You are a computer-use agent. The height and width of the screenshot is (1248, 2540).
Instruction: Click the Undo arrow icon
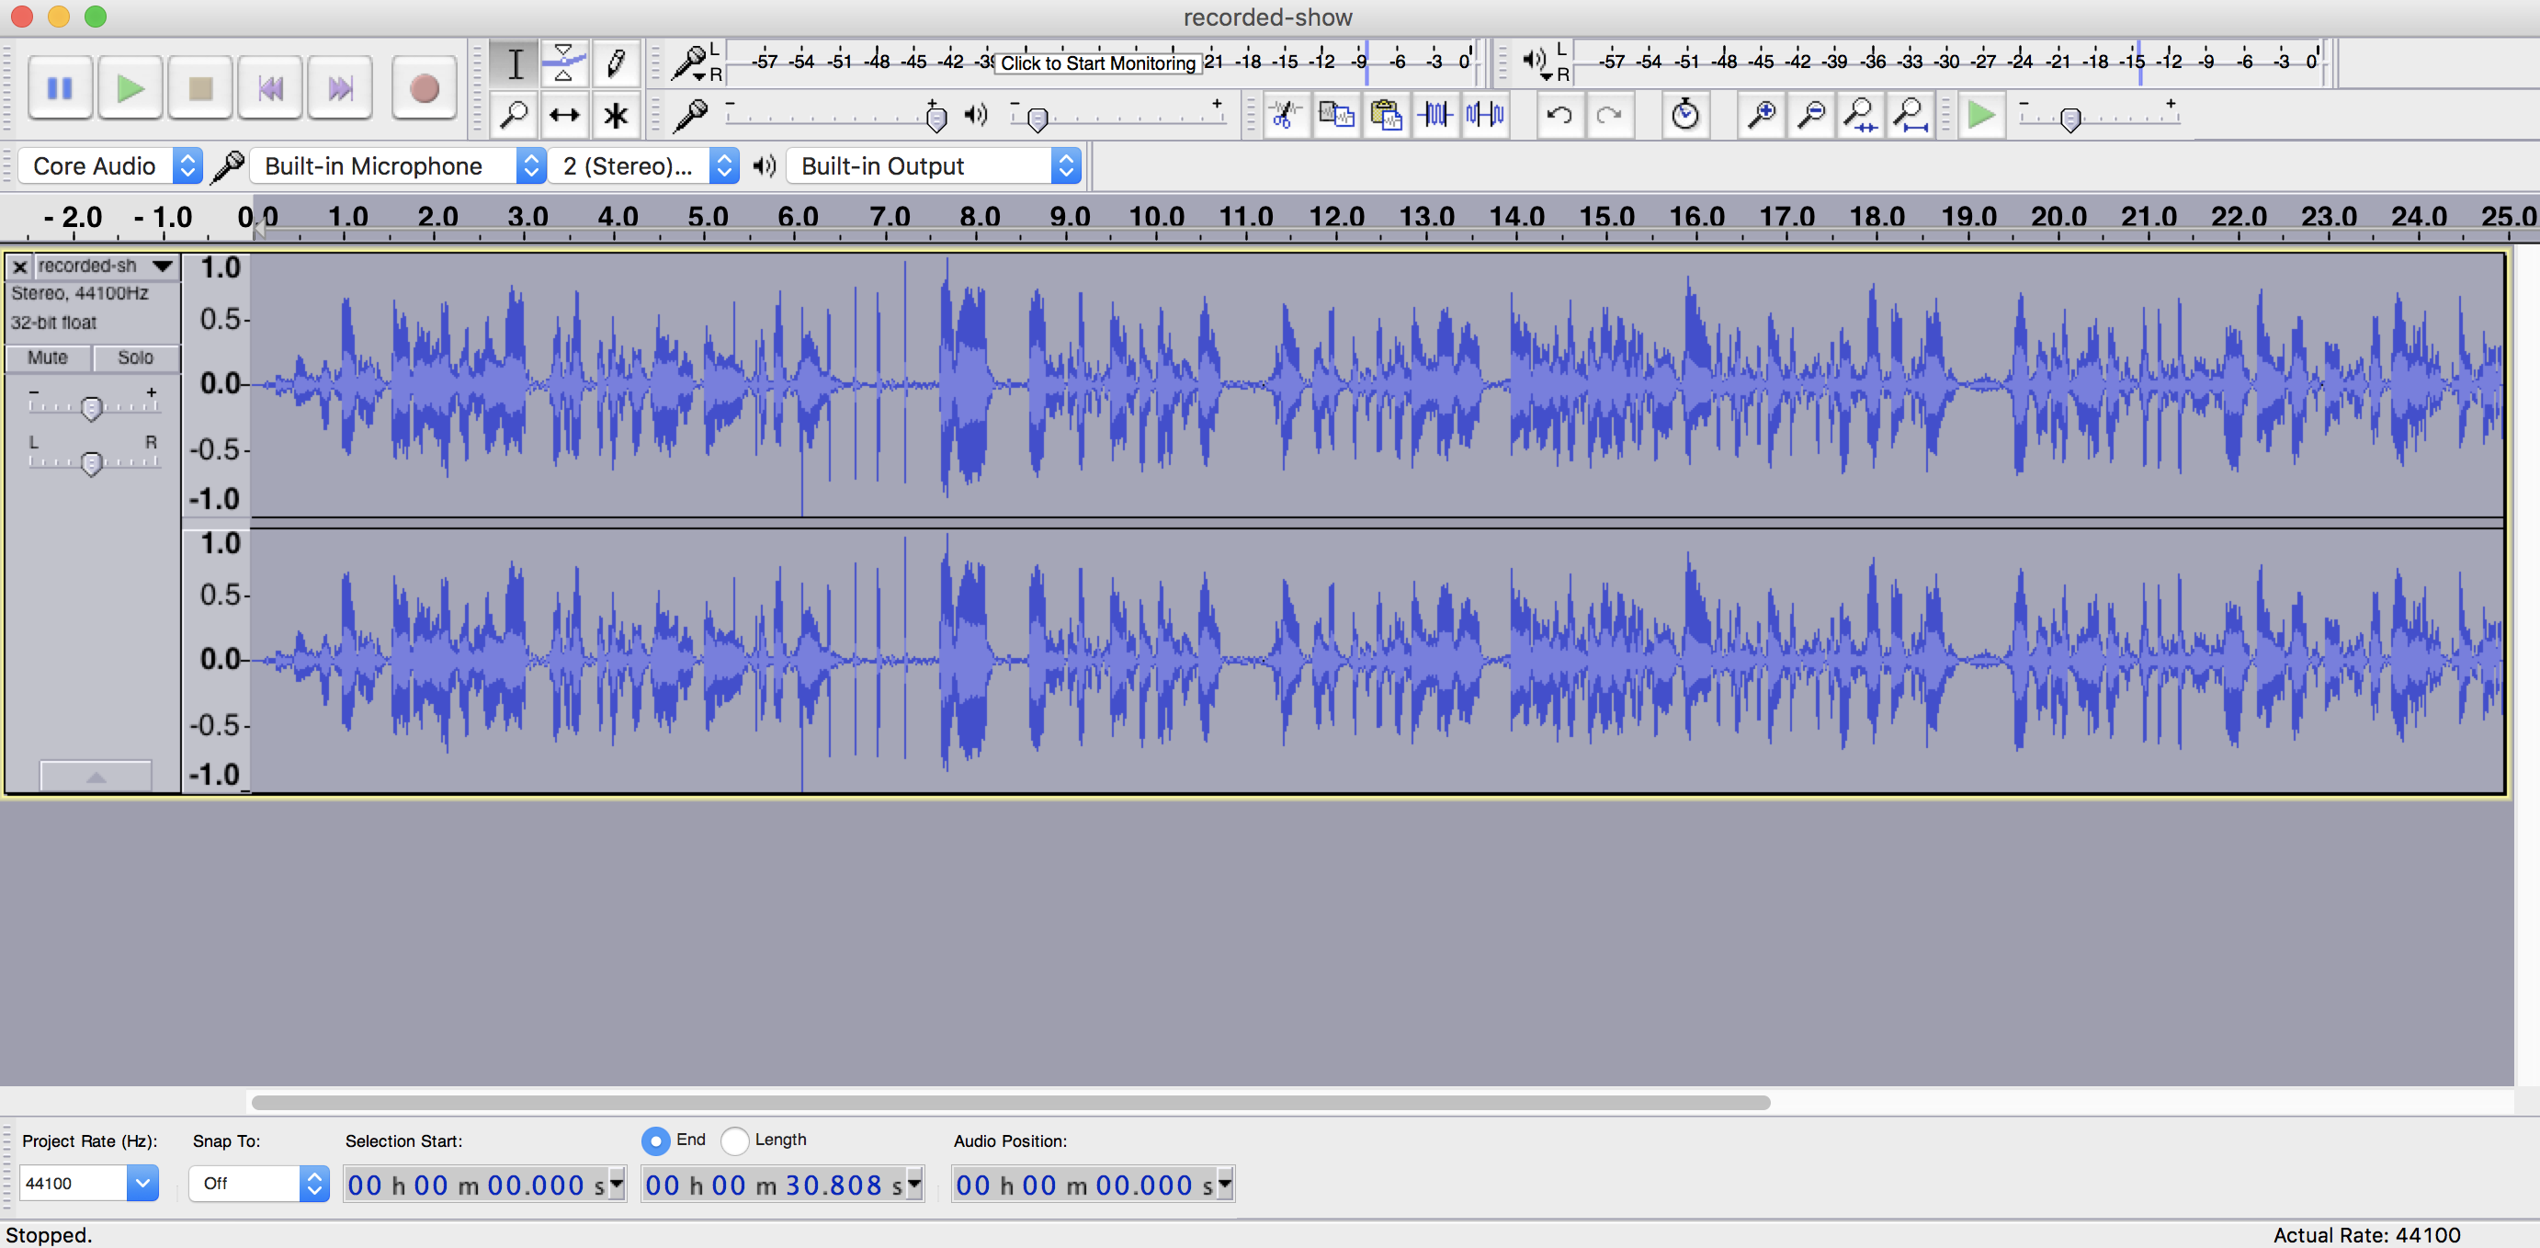click(1559, 116)
